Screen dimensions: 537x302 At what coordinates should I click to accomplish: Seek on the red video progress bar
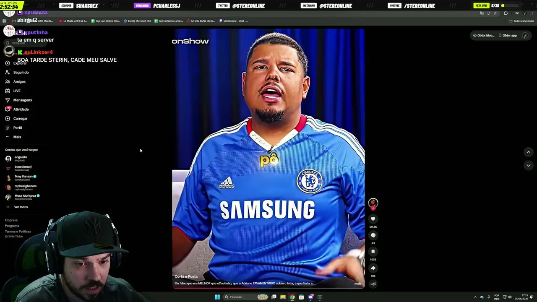268,287
